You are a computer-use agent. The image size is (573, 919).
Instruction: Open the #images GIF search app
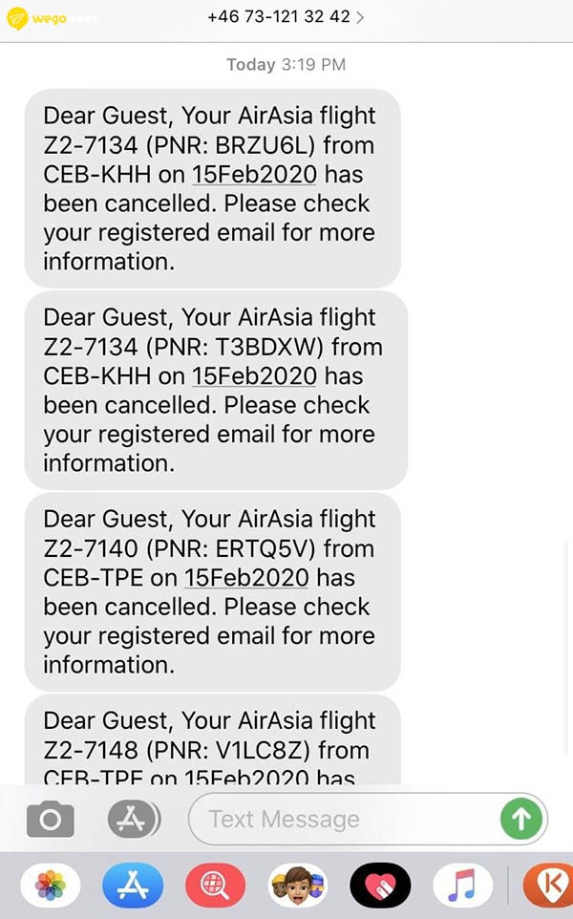(216, 886)
